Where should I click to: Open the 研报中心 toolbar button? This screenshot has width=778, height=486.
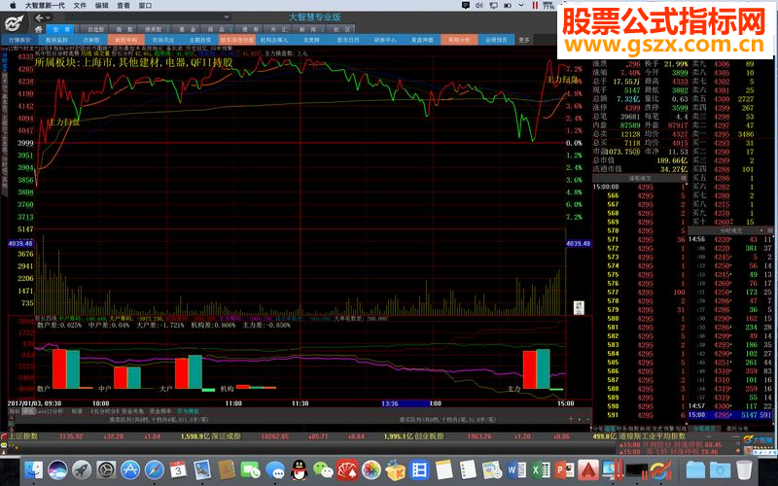click(x=385, y=40)
